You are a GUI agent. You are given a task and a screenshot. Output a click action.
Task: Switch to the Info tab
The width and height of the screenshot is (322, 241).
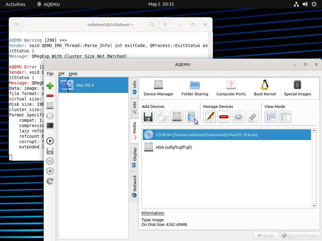click(x=135, y=88)
